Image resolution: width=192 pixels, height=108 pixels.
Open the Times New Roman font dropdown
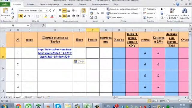[x=38, y=11]
